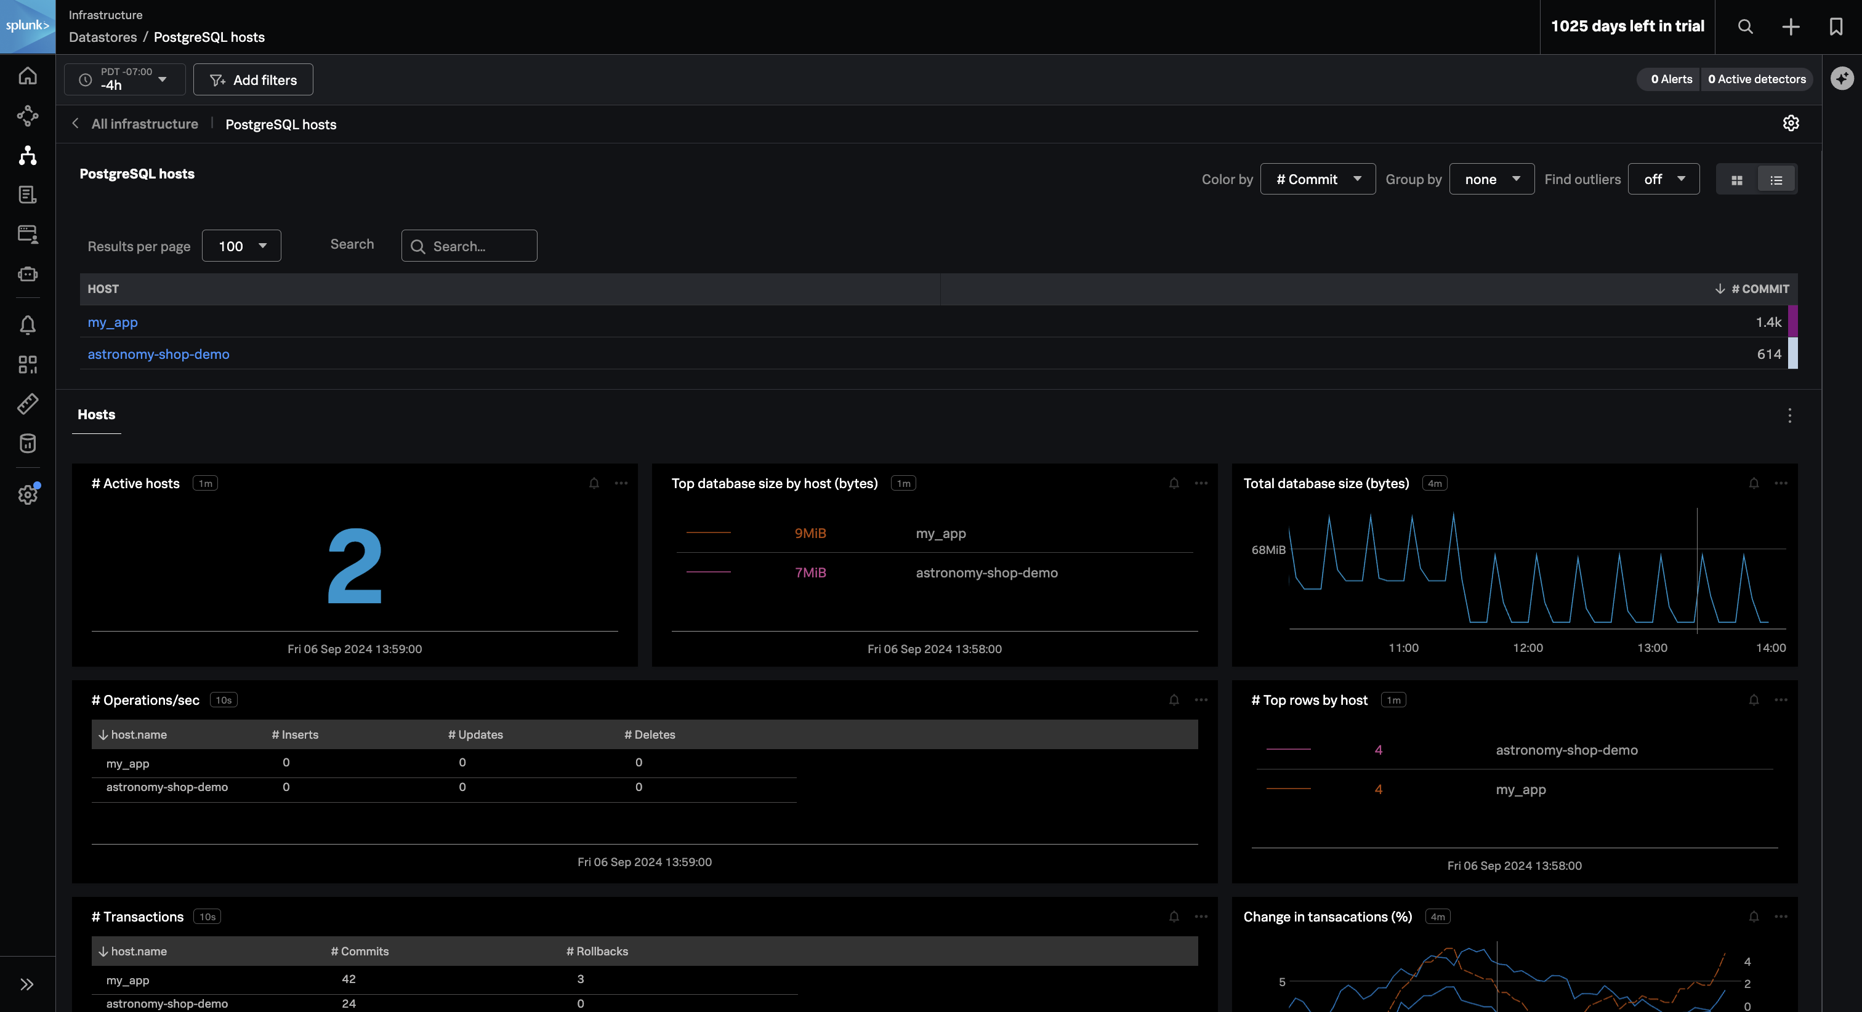Viewport: 1862px width, 1012px height.
Task: Open the home icon in sidebar
Action: click(x=28, y=76)
